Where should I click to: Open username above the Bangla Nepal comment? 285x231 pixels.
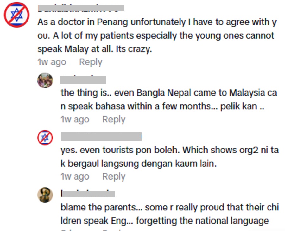pos(83,80)
